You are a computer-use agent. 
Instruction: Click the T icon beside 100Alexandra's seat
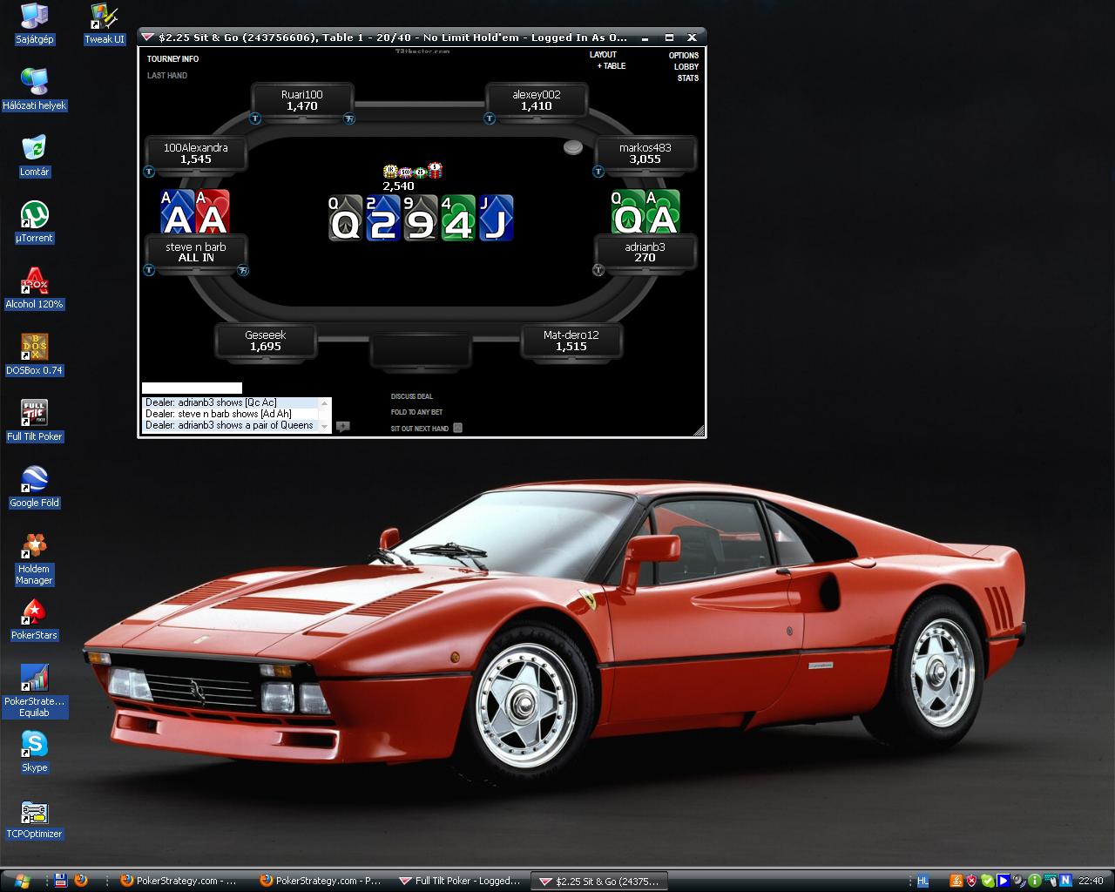(x=149, y=172)
